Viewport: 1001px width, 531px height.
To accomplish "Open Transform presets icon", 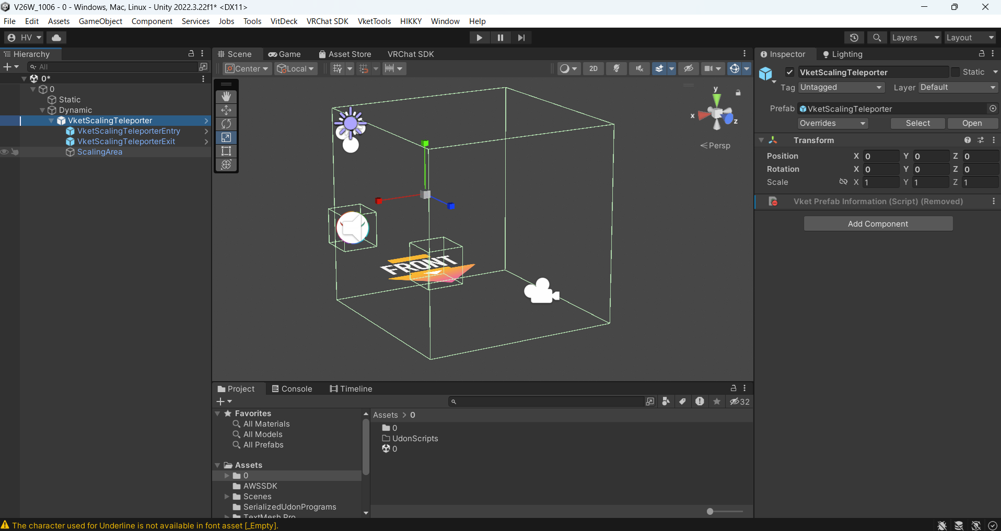I will 981,140.
